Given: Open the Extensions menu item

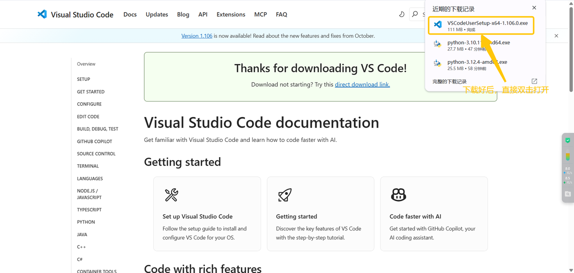Looking at the screenshot, I should click(230, 14).
